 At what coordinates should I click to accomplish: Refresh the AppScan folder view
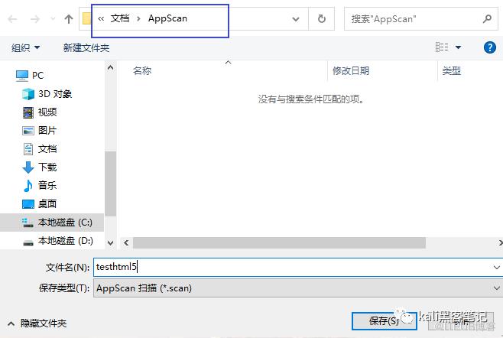pos(321,19)
